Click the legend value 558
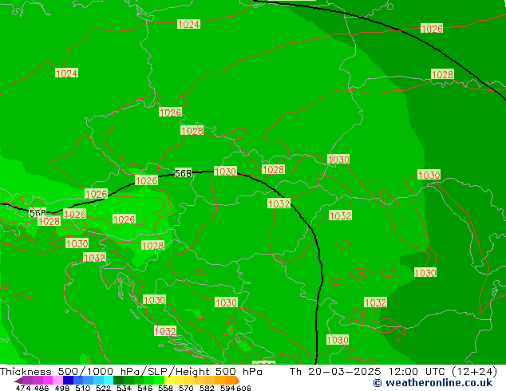This screenshot has width=506, height=391. (165, 388)
